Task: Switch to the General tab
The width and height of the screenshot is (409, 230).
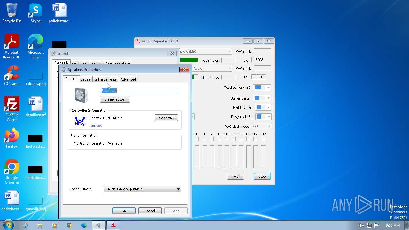Action: pyautogui.click(x=71, y=79)
